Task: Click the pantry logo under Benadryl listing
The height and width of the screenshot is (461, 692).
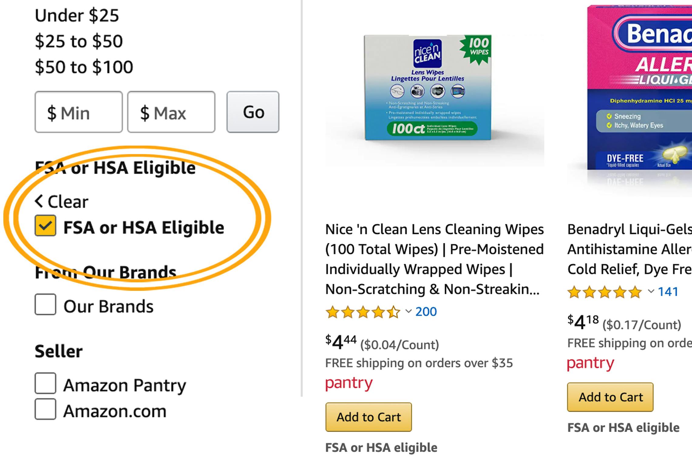Action: [590, 363]
